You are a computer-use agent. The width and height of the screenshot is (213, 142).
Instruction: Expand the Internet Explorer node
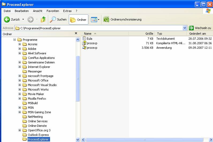[x=20, y=67]
